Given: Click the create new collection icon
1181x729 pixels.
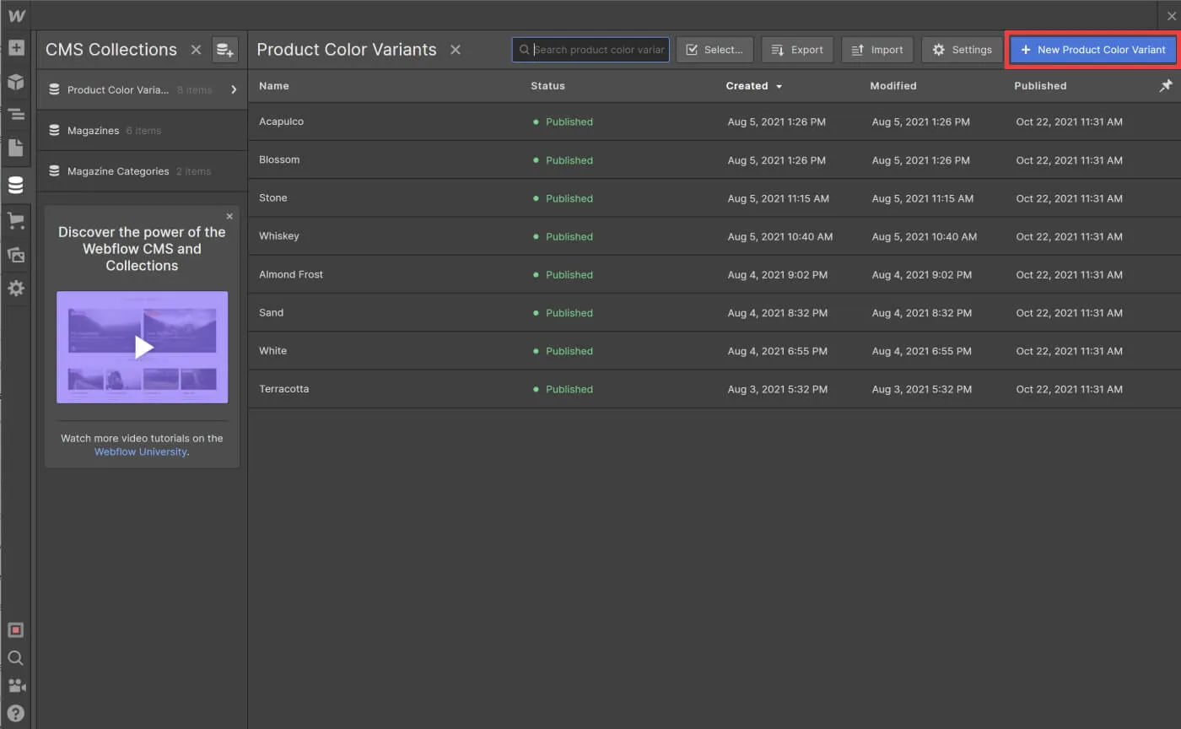Looking at the screenshot, I should tap(225, 50).
